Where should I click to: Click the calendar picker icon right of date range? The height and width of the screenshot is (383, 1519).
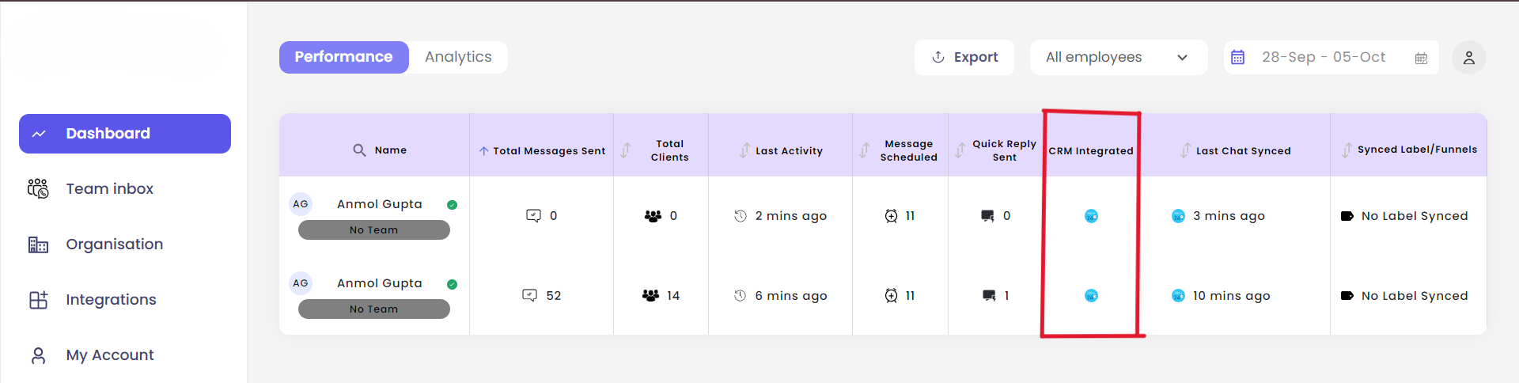pyautogui.click(x=1421, y=58)
